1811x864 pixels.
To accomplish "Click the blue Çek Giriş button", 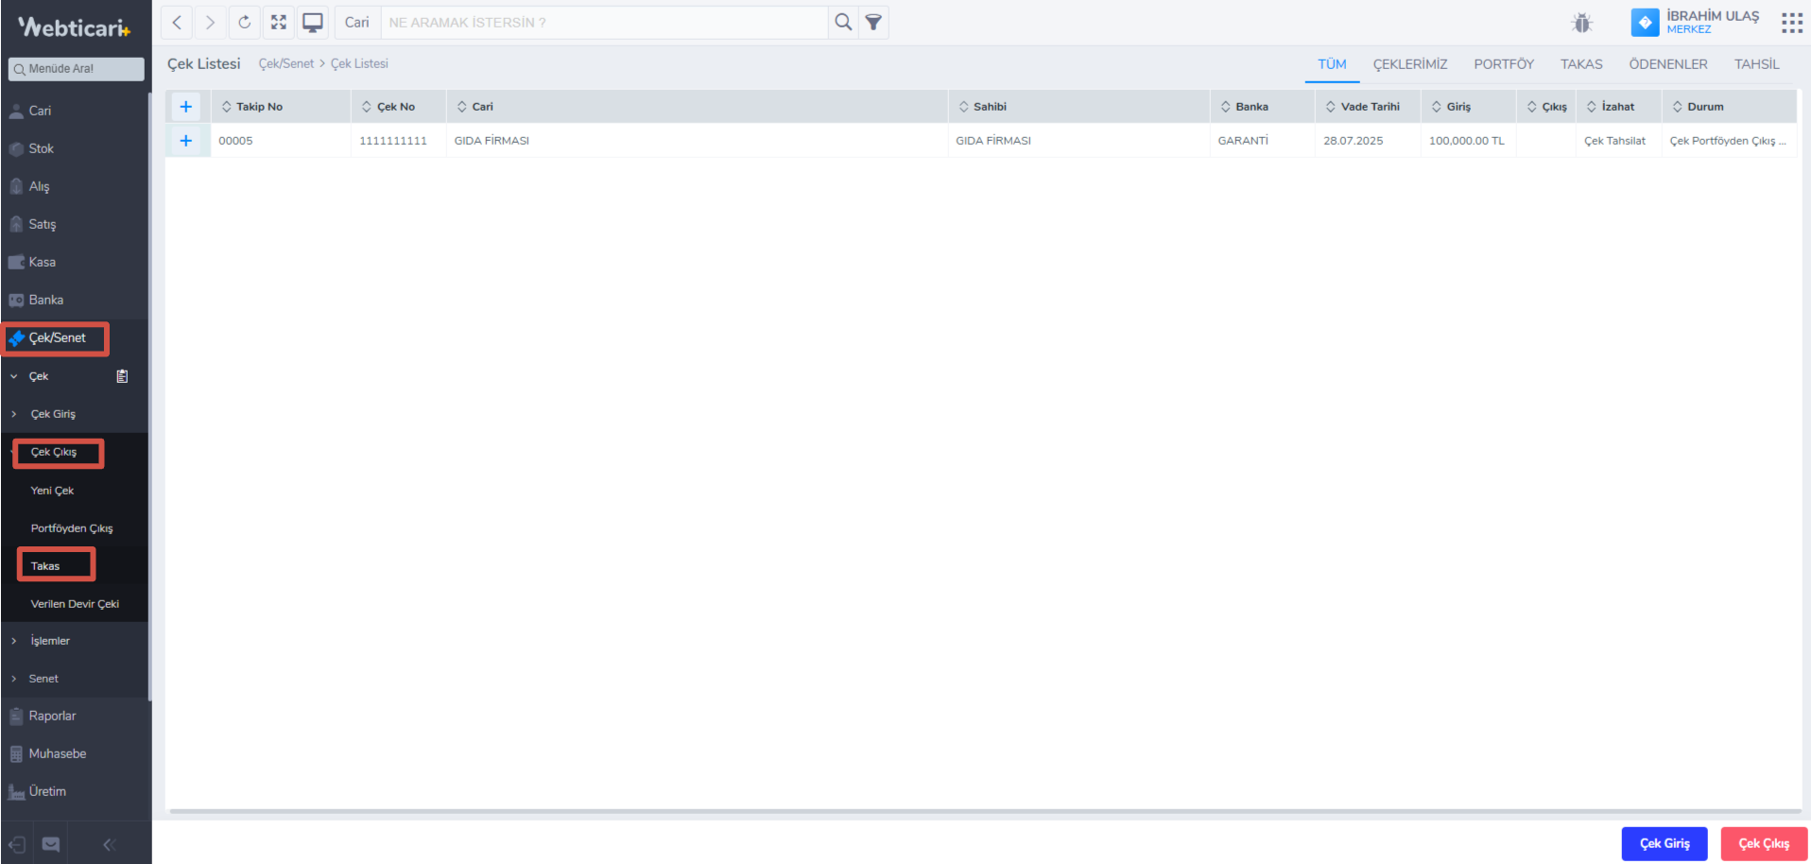I will (1664, 843).
